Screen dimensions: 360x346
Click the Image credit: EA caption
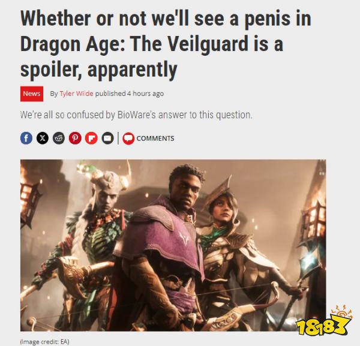click(x=44, y=342)
